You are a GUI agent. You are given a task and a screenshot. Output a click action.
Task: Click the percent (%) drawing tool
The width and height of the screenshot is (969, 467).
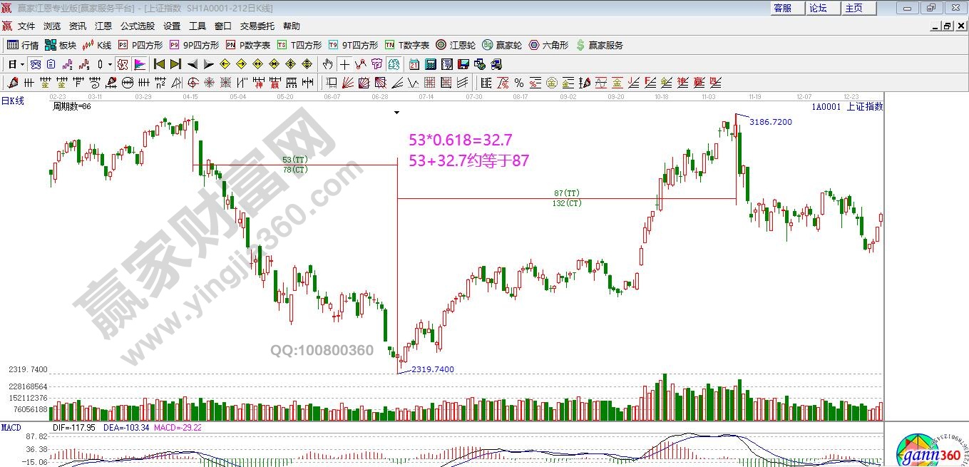tap(518, 83)
